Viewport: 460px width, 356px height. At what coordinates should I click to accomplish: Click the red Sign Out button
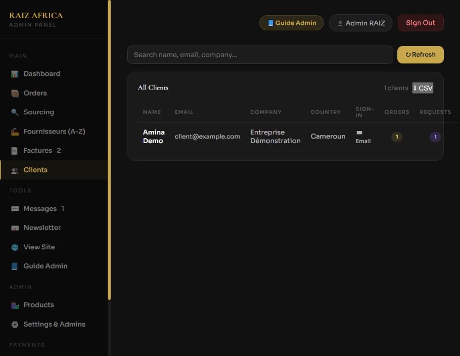pyautogui.click(x=421, y=23)
